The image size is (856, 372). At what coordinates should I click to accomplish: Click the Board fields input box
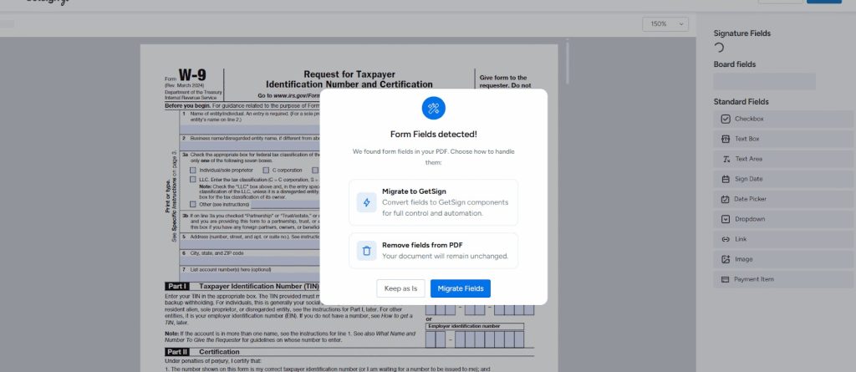(764, 81)
